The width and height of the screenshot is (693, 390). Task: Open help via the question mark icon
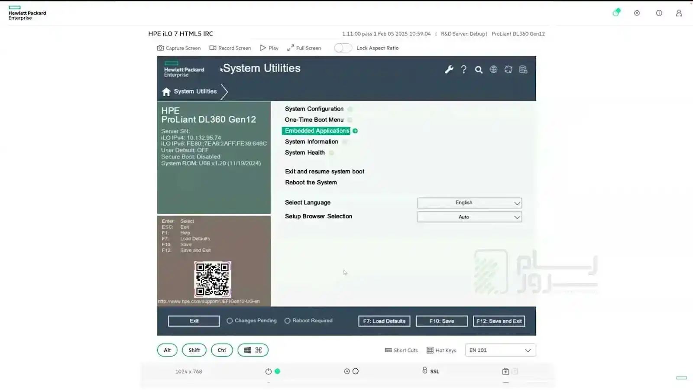464,69
